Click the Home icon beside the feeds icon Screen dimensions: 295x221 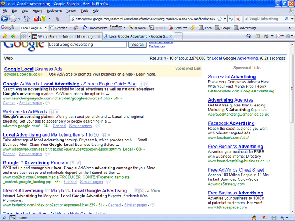(249, 36)
